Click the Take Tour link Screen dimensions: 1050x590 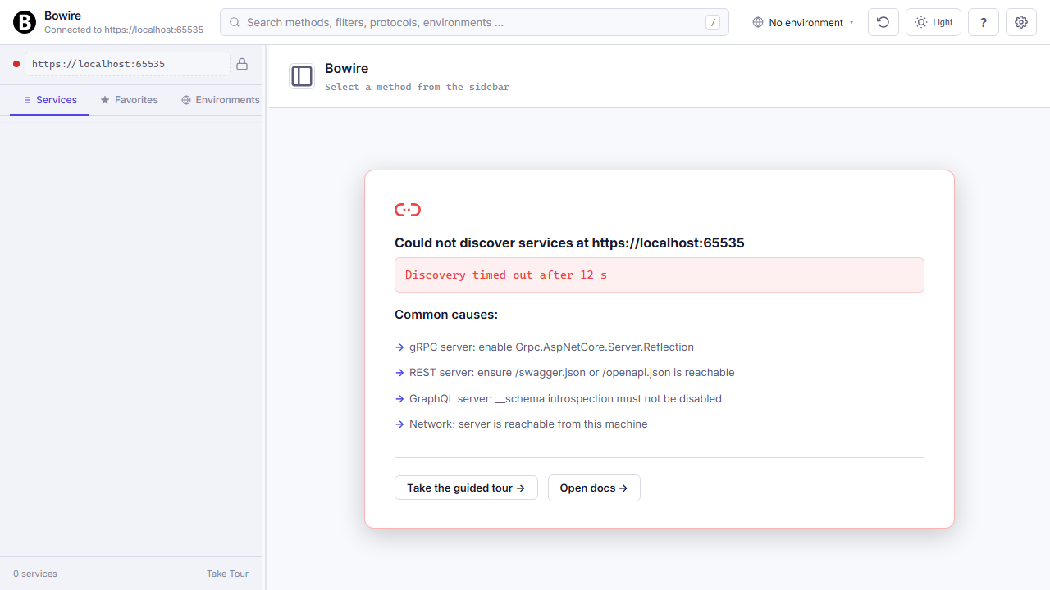(227, 574)
